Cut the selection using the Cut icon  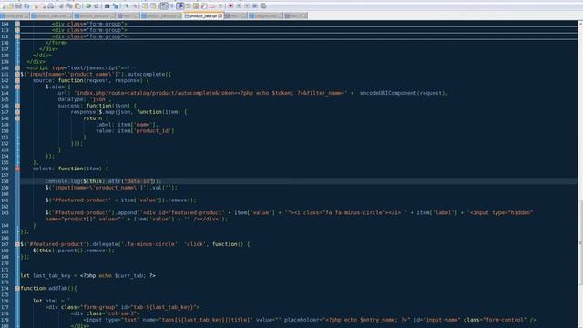[x=61, y=6]
